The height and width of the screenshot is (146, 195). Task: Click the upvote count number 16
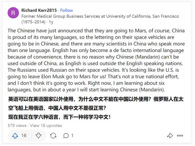coord(24,136)
